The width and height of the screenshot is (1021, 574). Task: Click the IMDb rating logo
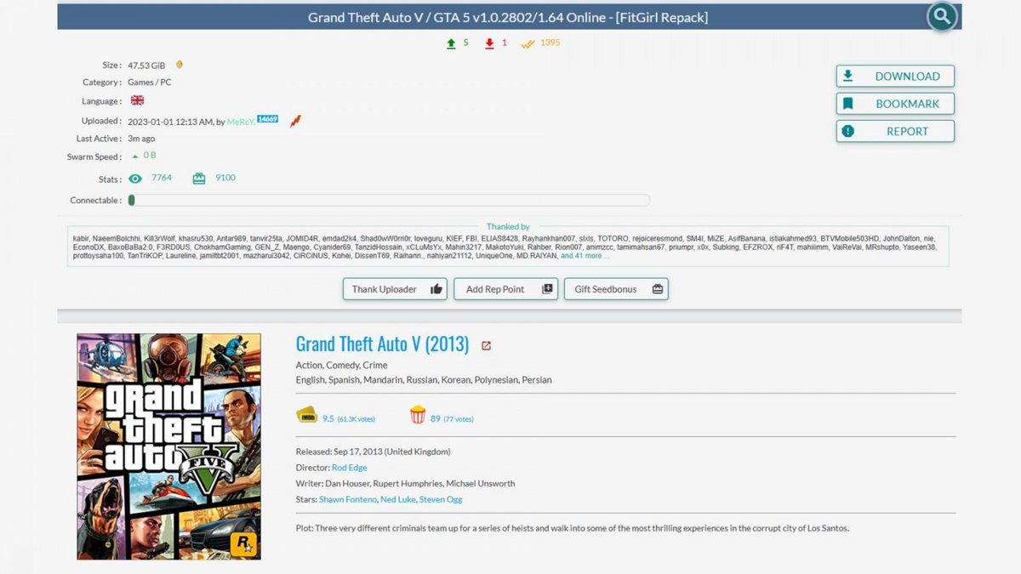[306, 415]
